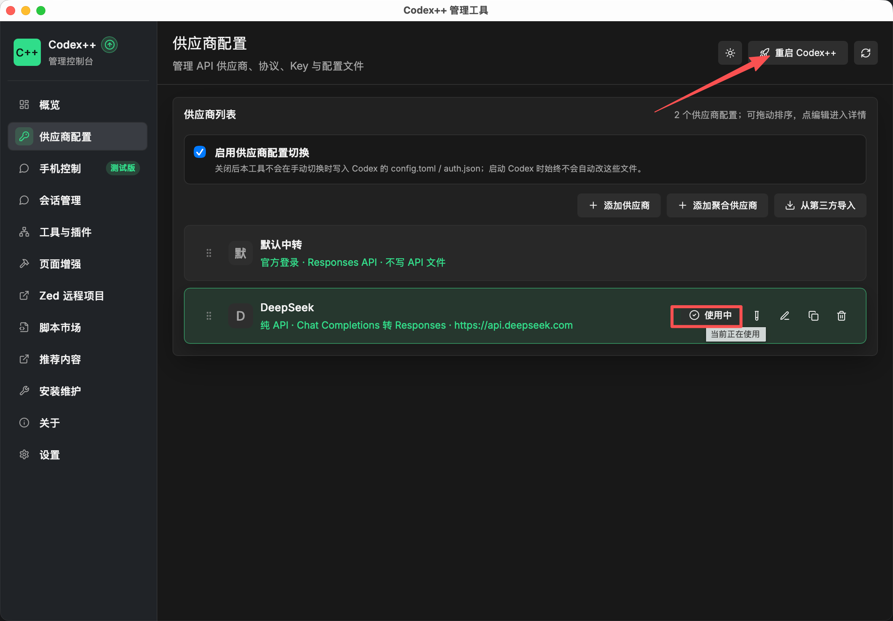Edit DeepSeek provider with pencil icon
This screenshot has height=621, width=893.
785,316
